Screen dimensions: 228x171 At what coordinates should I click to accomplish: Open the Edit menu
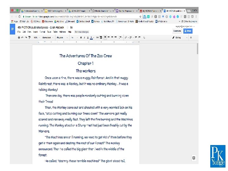(x=24, y=32)
